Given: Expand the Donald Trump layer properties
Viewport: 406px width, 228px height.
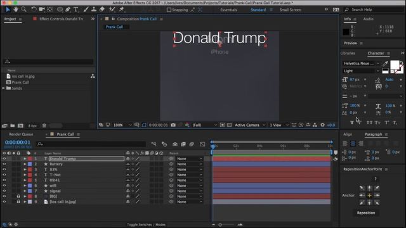Looking at the screenshot, I should point(25,159).
